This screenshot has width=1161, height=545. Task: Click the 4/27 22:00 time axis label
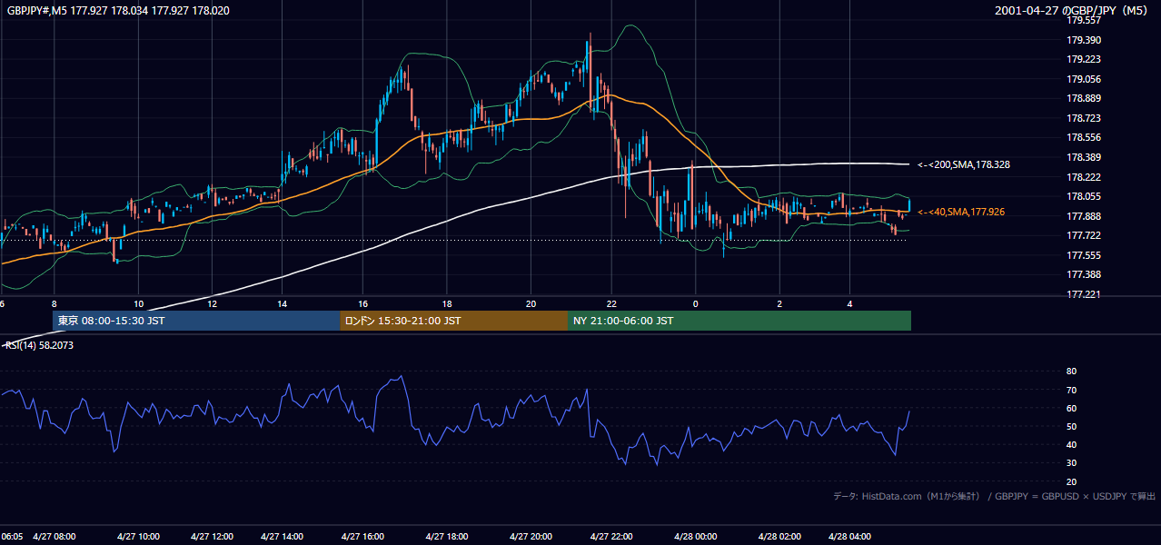click(x=611, y=537)
